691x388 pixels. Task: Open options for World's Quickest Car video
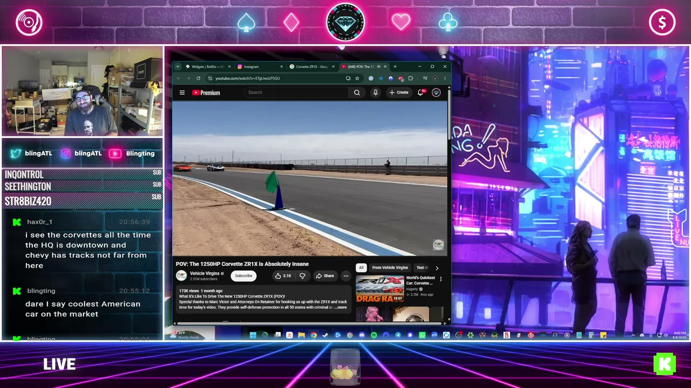pos(441,279)
